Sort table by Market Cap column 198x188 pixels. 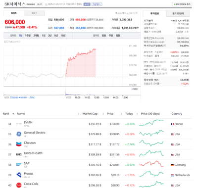pos(90,114)
